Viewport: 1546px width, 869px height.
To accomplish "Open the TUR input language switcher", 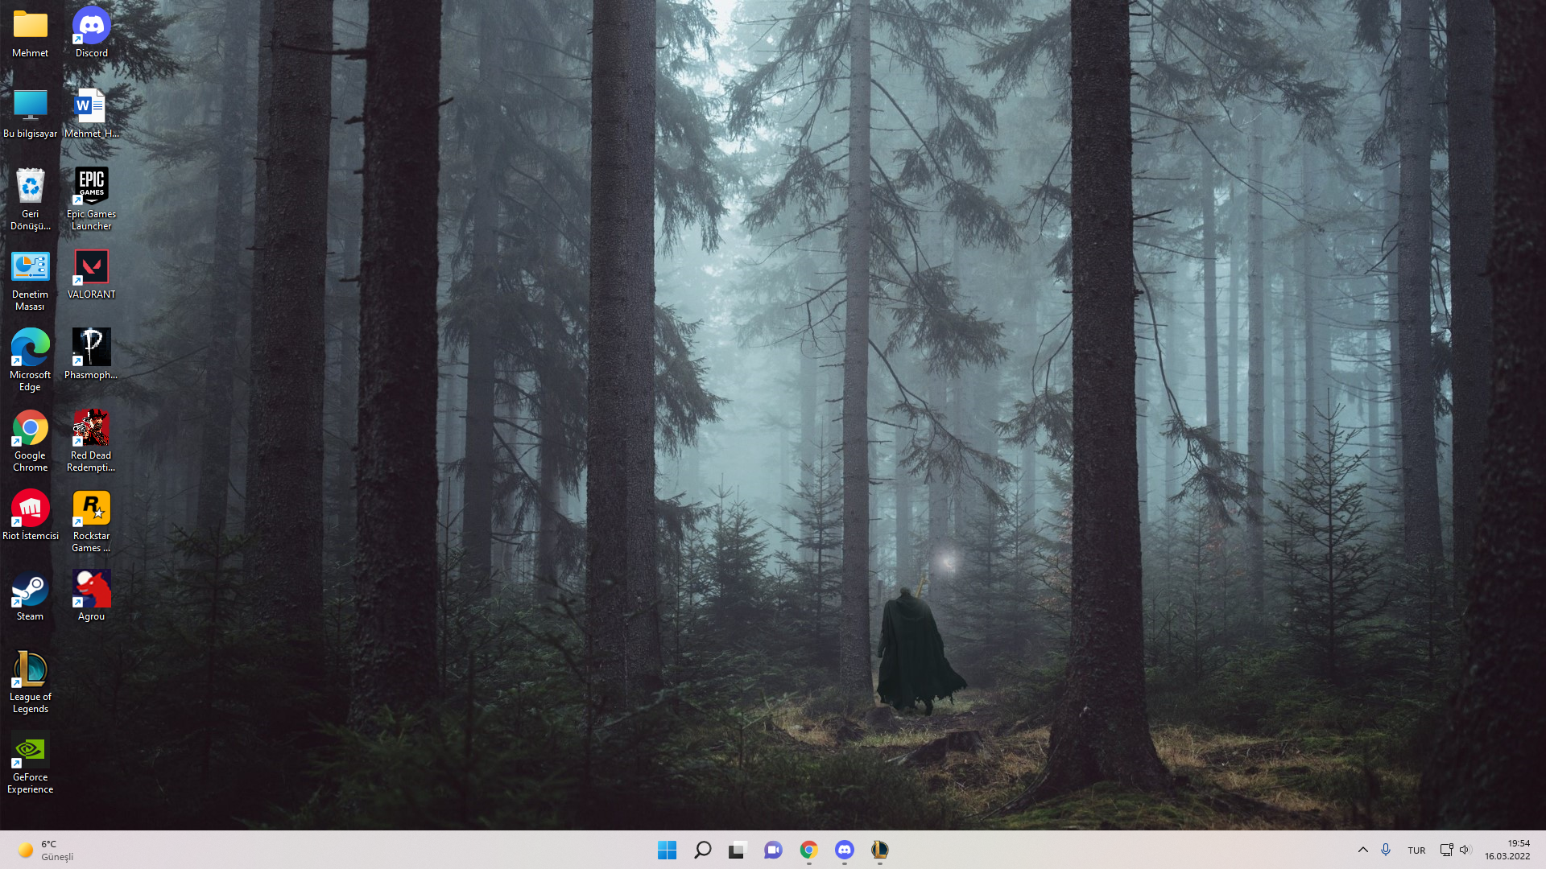I will pos(1416,850).
